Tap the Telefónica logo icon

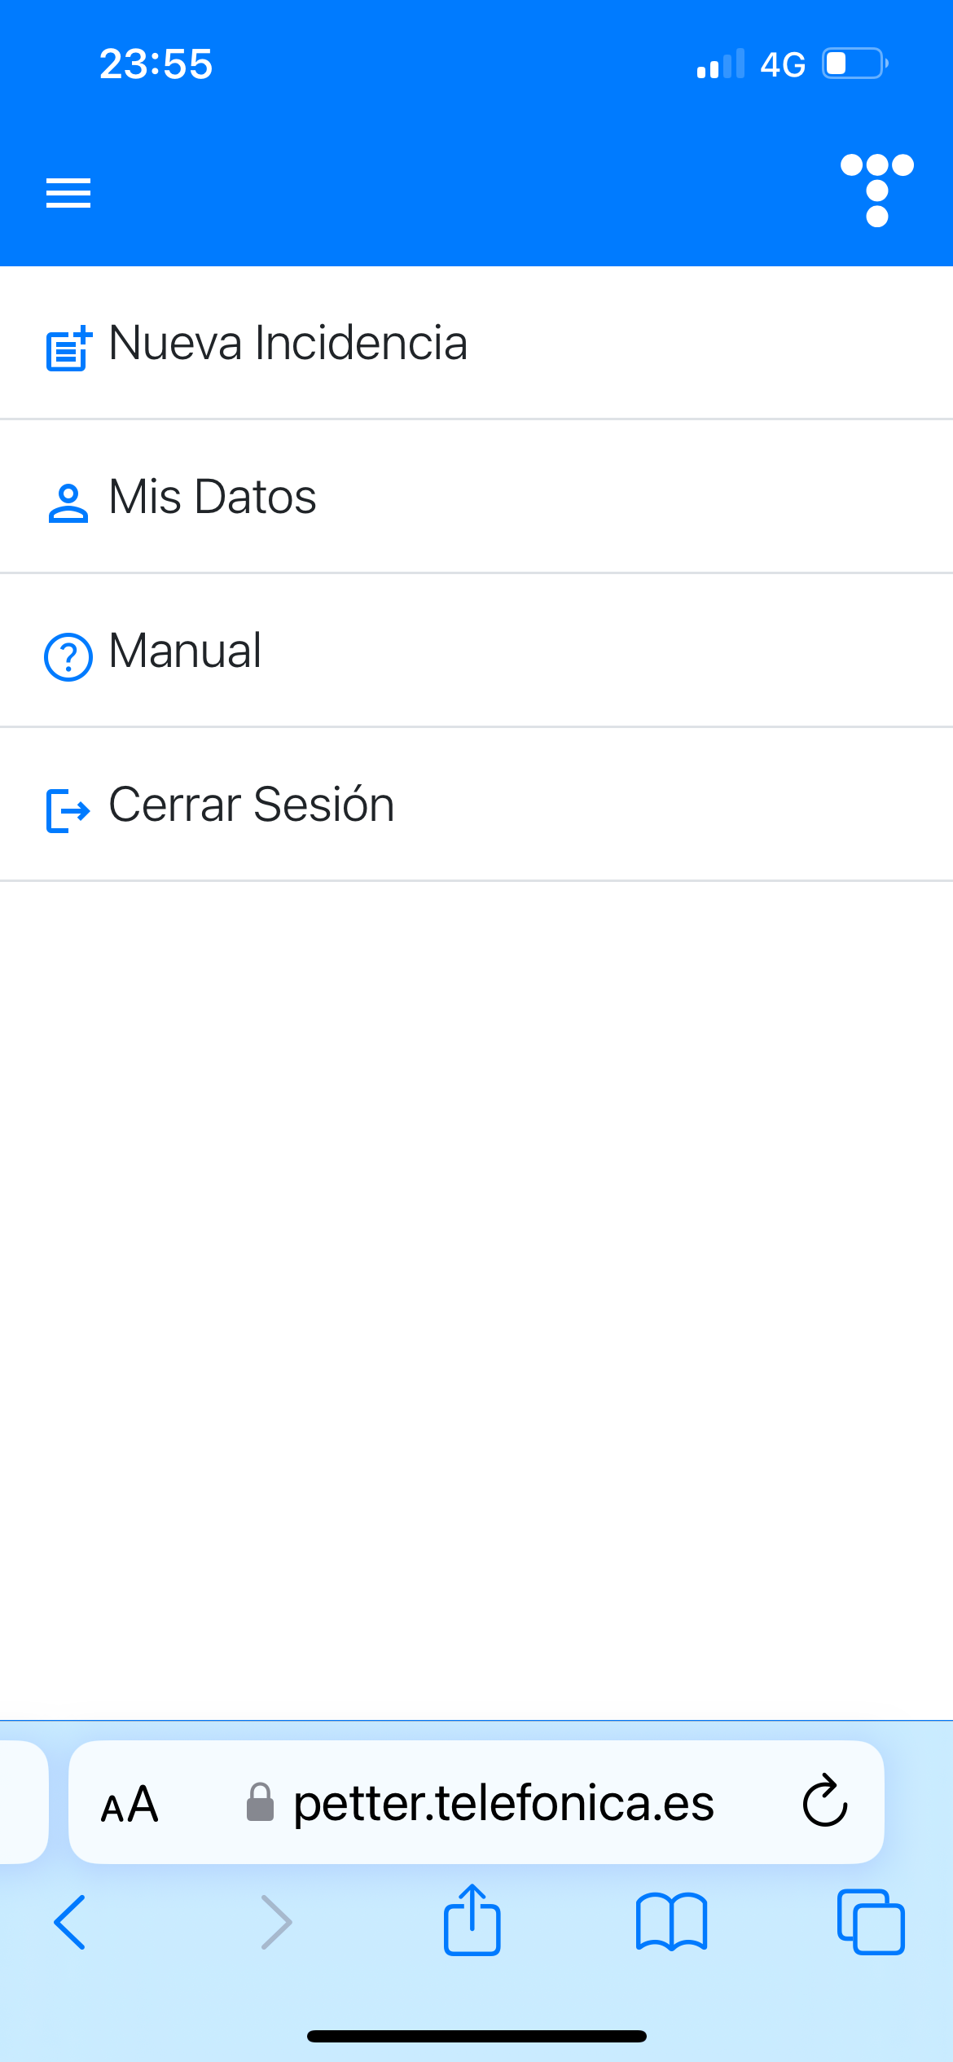tap(876, 190)
